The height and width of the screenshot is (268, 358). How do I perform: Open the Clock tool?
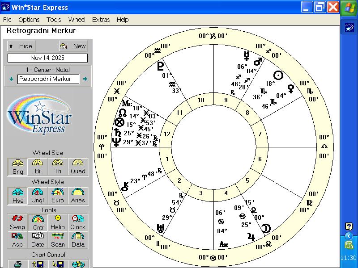point(78,222)
